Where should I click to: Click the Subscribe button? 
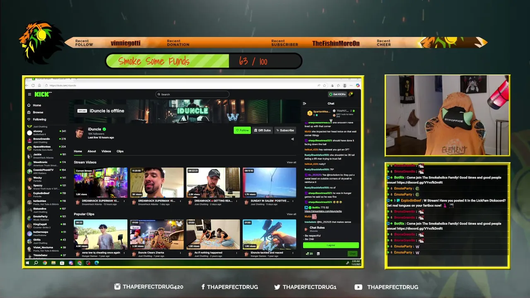click(285, 130)
